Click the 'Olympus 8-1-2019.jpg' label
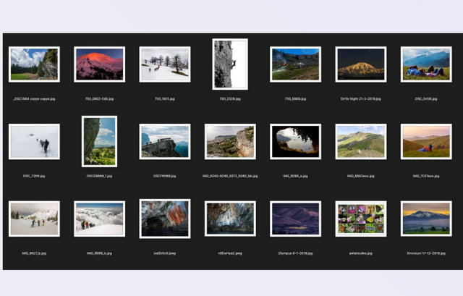The height and width of the screenshot is (296, 463). pos(295,253)
